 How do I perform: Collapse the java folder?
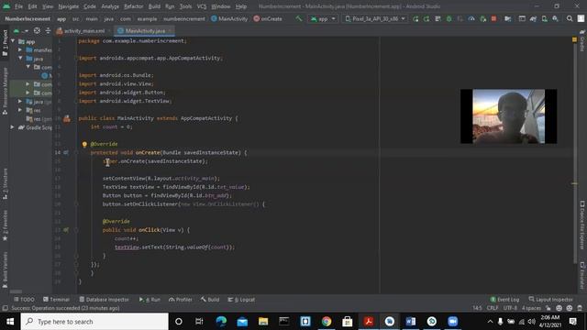pyautogui.click(x=20, y=59)
